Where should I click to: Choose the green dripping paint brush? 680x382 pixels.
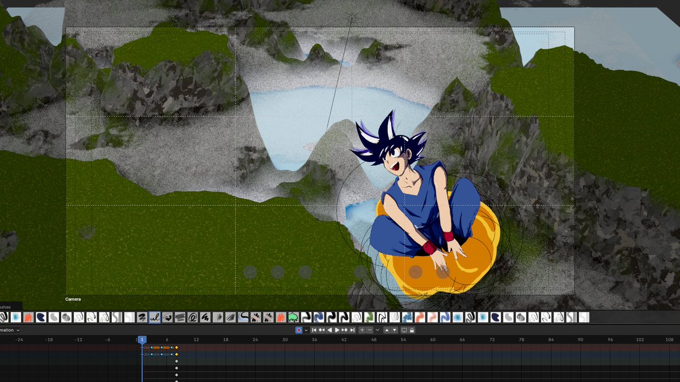pos(293,317)
